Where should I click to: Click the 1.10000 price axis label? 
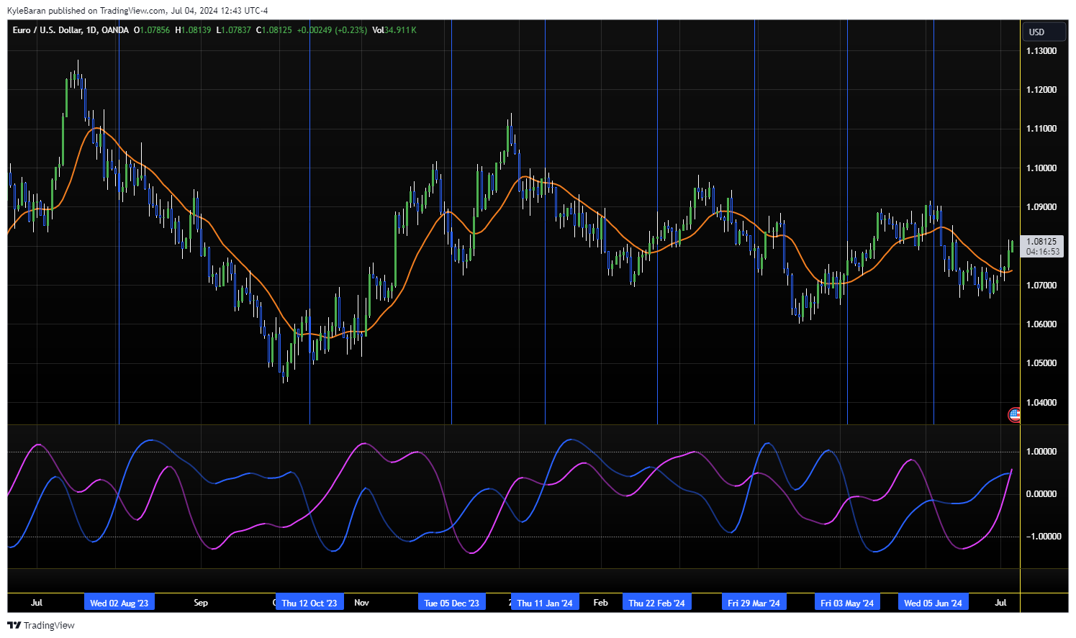(x=1041, y=168)
